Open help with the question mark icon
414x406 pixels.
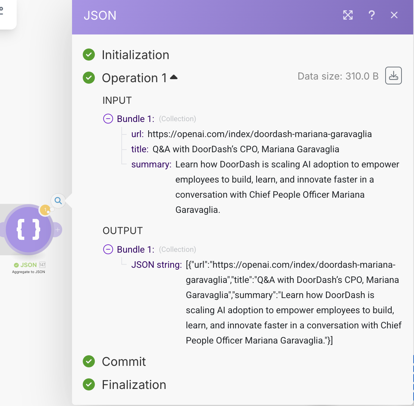(372, 15)
